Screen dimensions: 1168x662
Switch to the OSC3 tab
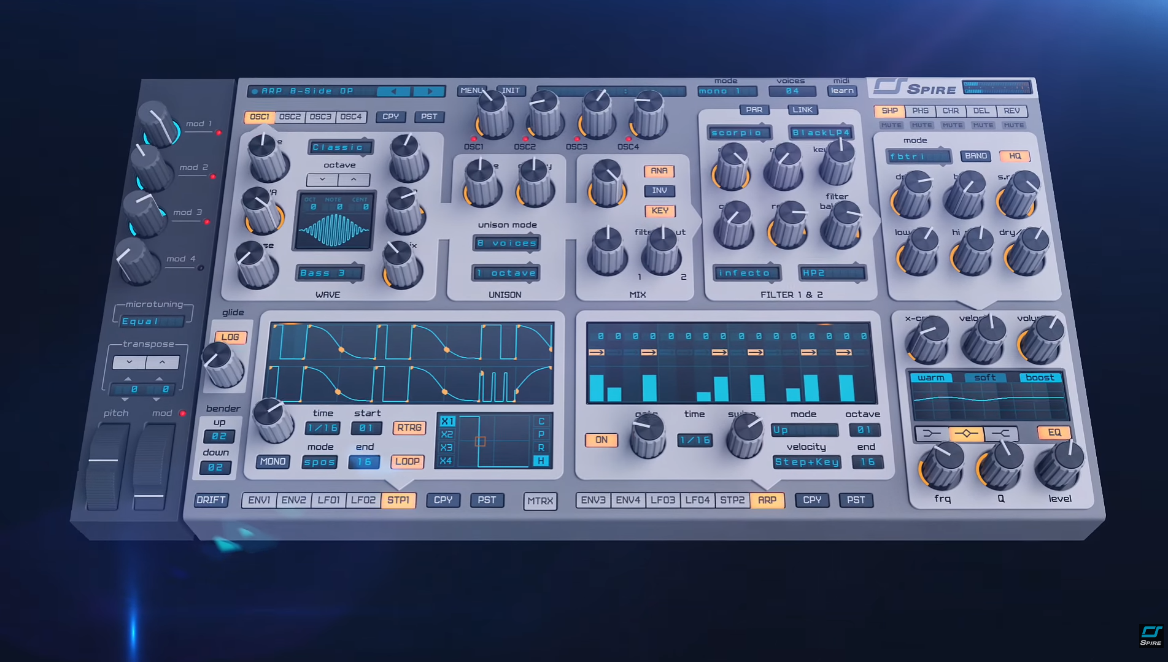320,117
